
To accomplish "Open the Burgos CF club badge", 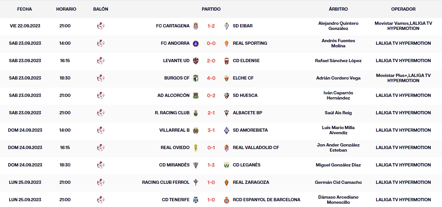I will (195, 78).
